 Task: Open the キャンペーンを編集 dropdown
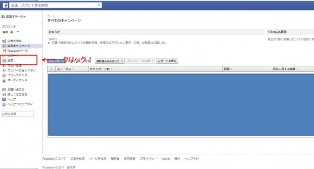[140, 61]
